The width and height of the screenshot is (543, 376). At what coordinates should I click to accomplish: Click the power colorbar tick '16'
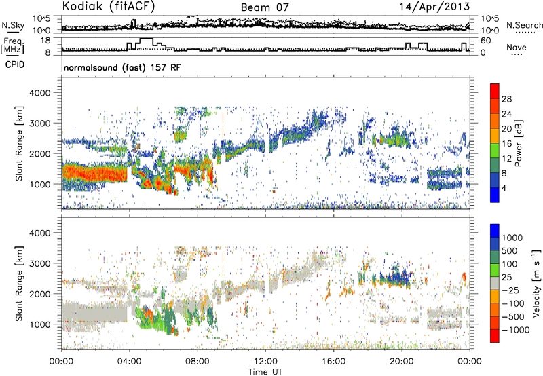(506, 144)
